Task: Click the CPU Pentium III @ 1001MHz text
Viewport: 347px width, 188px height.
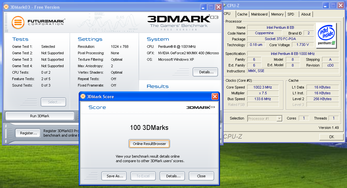Action: point(177,47)
